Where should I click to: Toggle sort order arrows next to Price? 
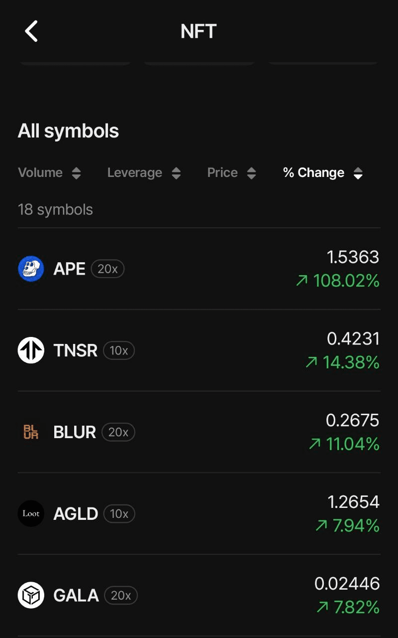pos(252,173)
